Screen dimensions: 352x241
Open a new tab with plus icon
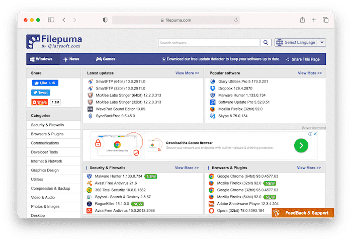click(x=314, y=20)
